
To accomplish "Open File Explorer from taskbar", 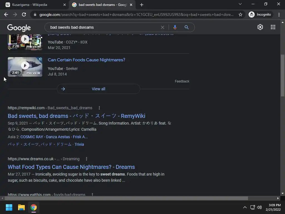I will click(21, 207).
